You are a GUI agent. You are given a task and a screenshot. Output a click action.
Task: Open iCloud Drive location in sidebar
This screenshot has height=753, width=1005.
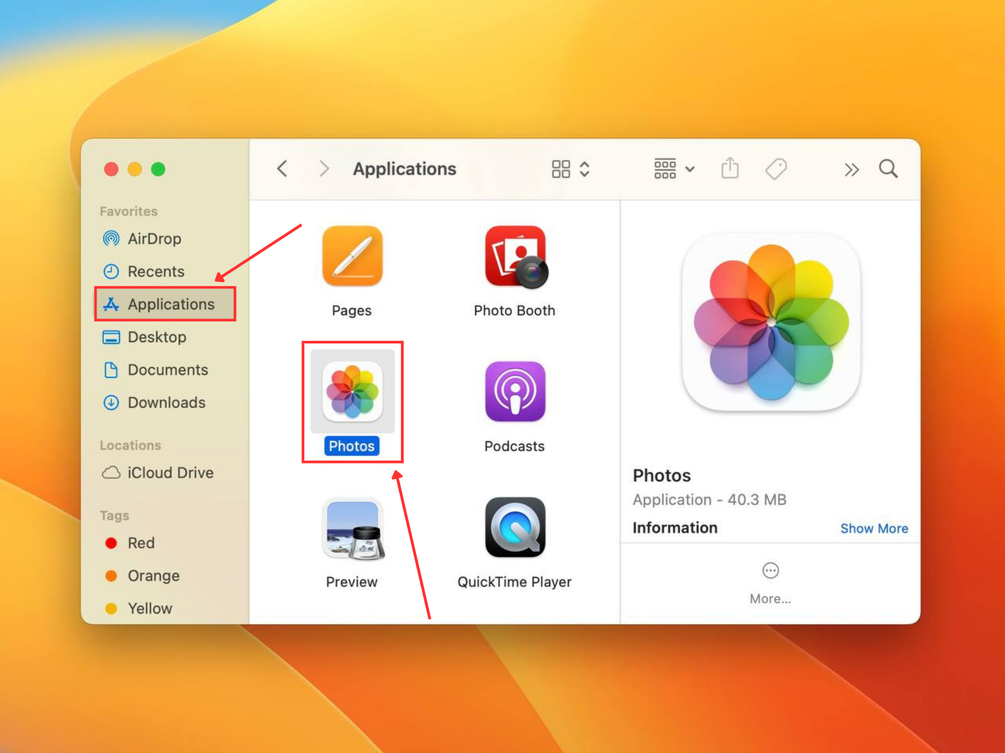pos(170,472)
